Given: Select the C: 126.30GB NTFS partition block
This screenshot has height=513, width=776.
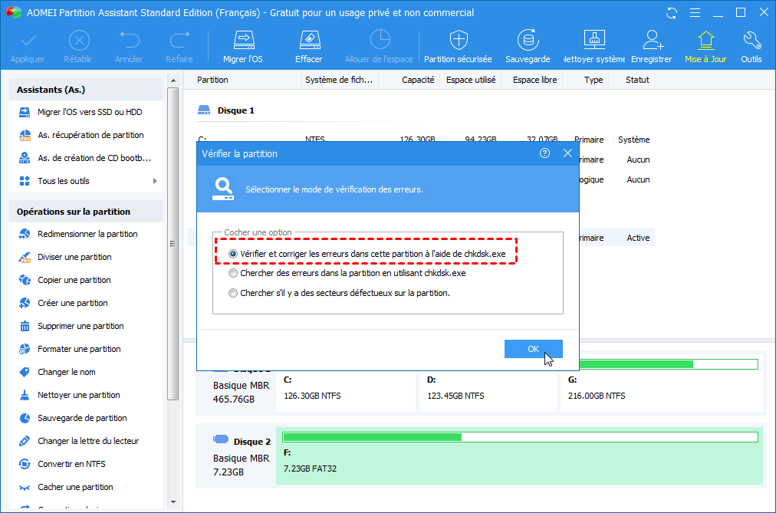Looking at the screenshot, I should pyautogui.click(x=345, y=390).
